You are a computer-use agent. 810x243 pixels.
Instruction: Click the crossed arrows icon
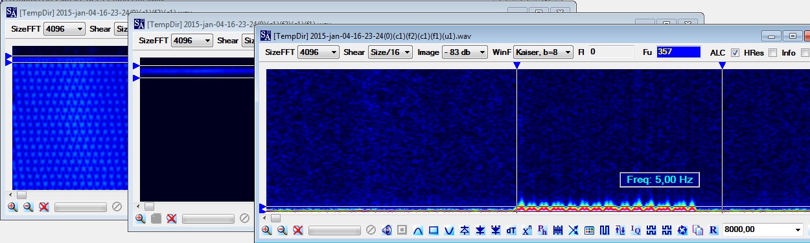pyautogui.click(x=573, y=230)
